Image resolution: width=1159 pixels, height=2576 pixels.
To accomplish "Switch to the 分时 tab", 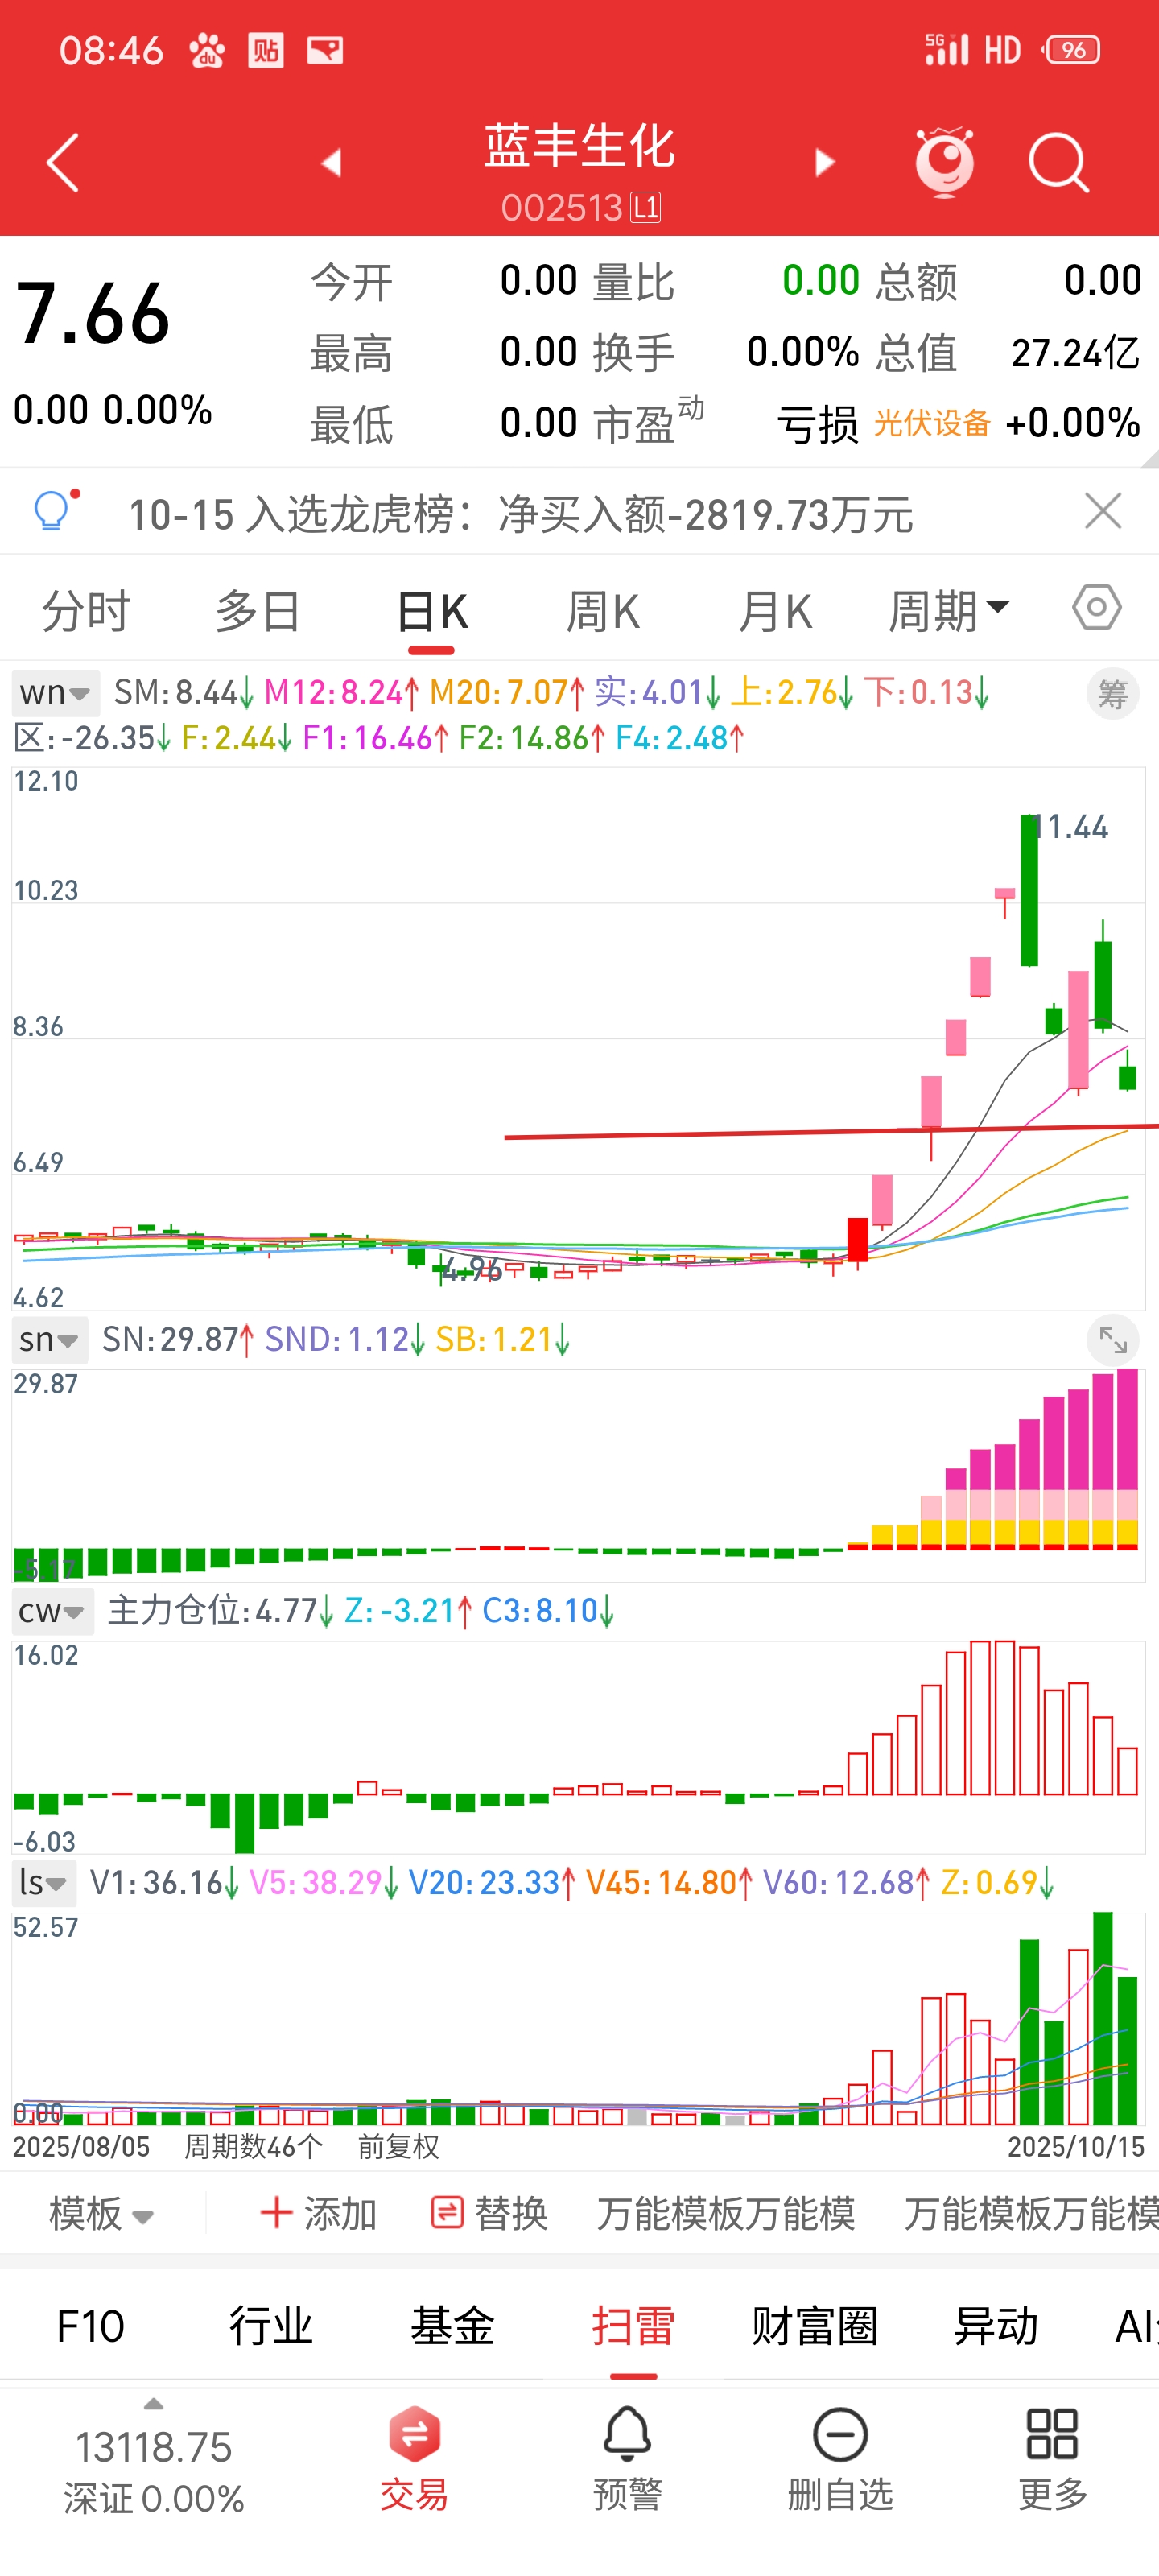I will coord(86,610).
